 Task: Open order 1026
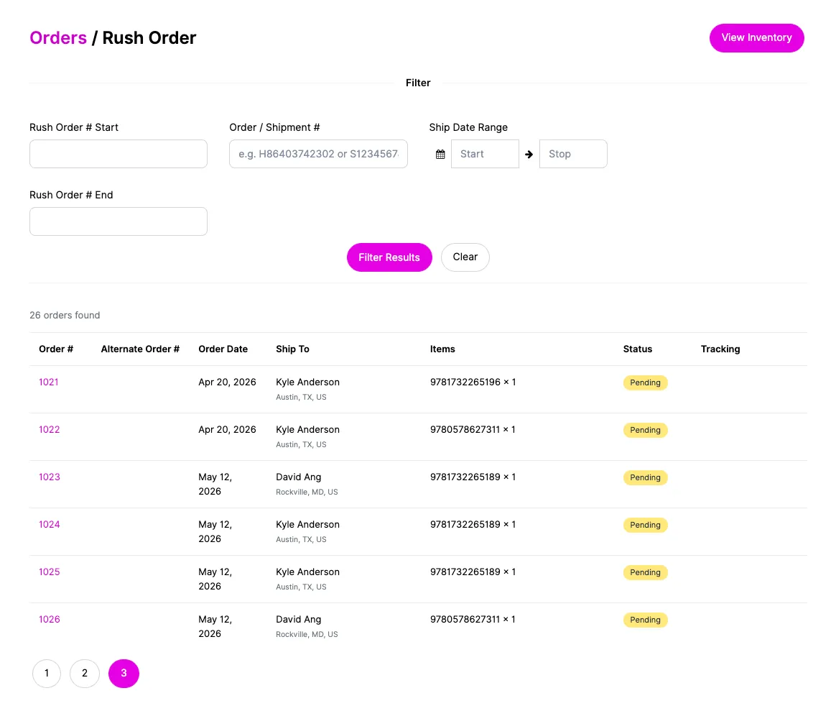pos(50,620)
